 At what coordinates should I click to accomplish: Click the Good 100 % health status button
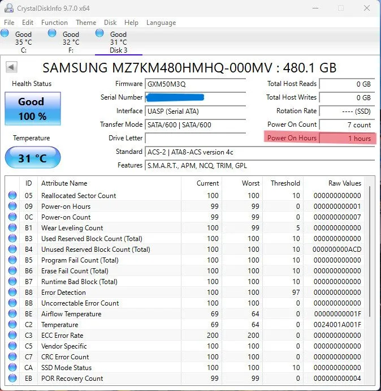tap(33, 109)
